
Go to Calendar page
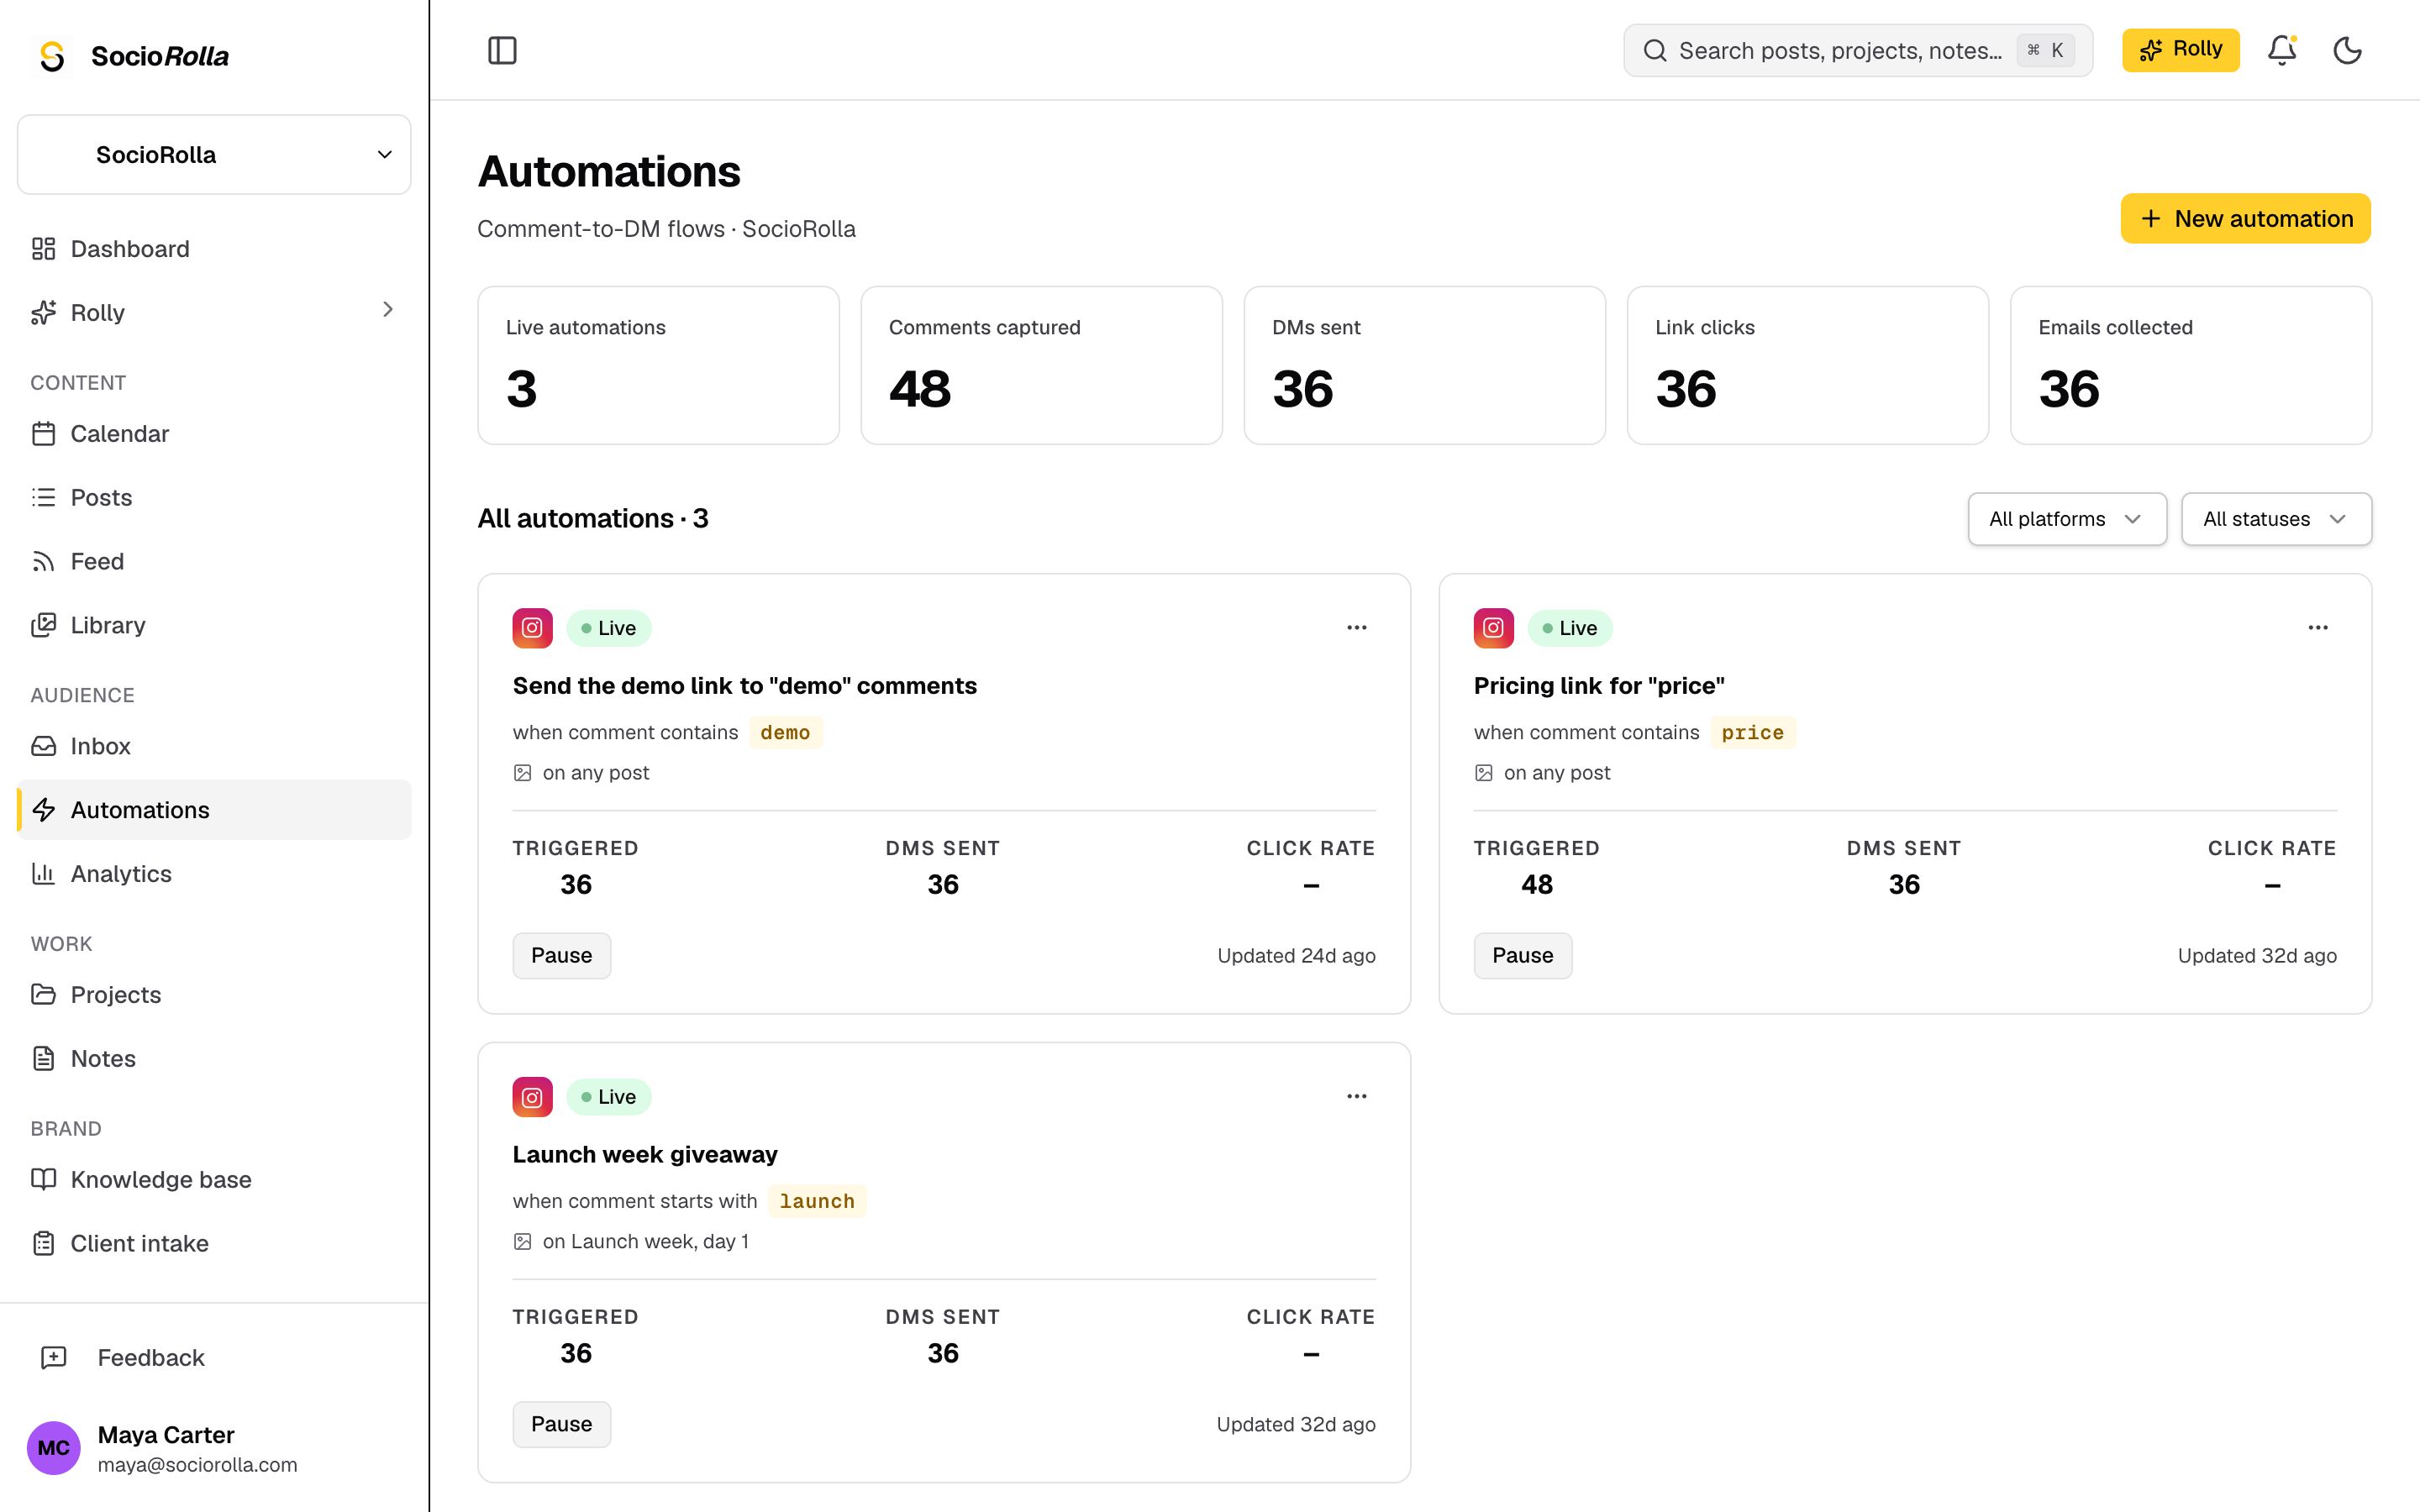tap(214, 434)
